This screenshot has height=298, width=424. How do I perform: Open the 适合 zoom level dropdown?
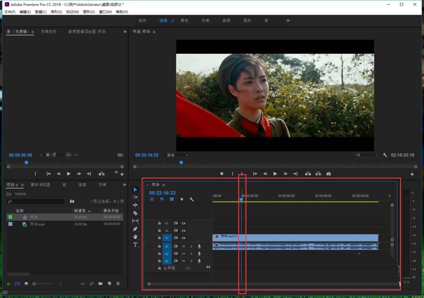(x=177, y=155)
